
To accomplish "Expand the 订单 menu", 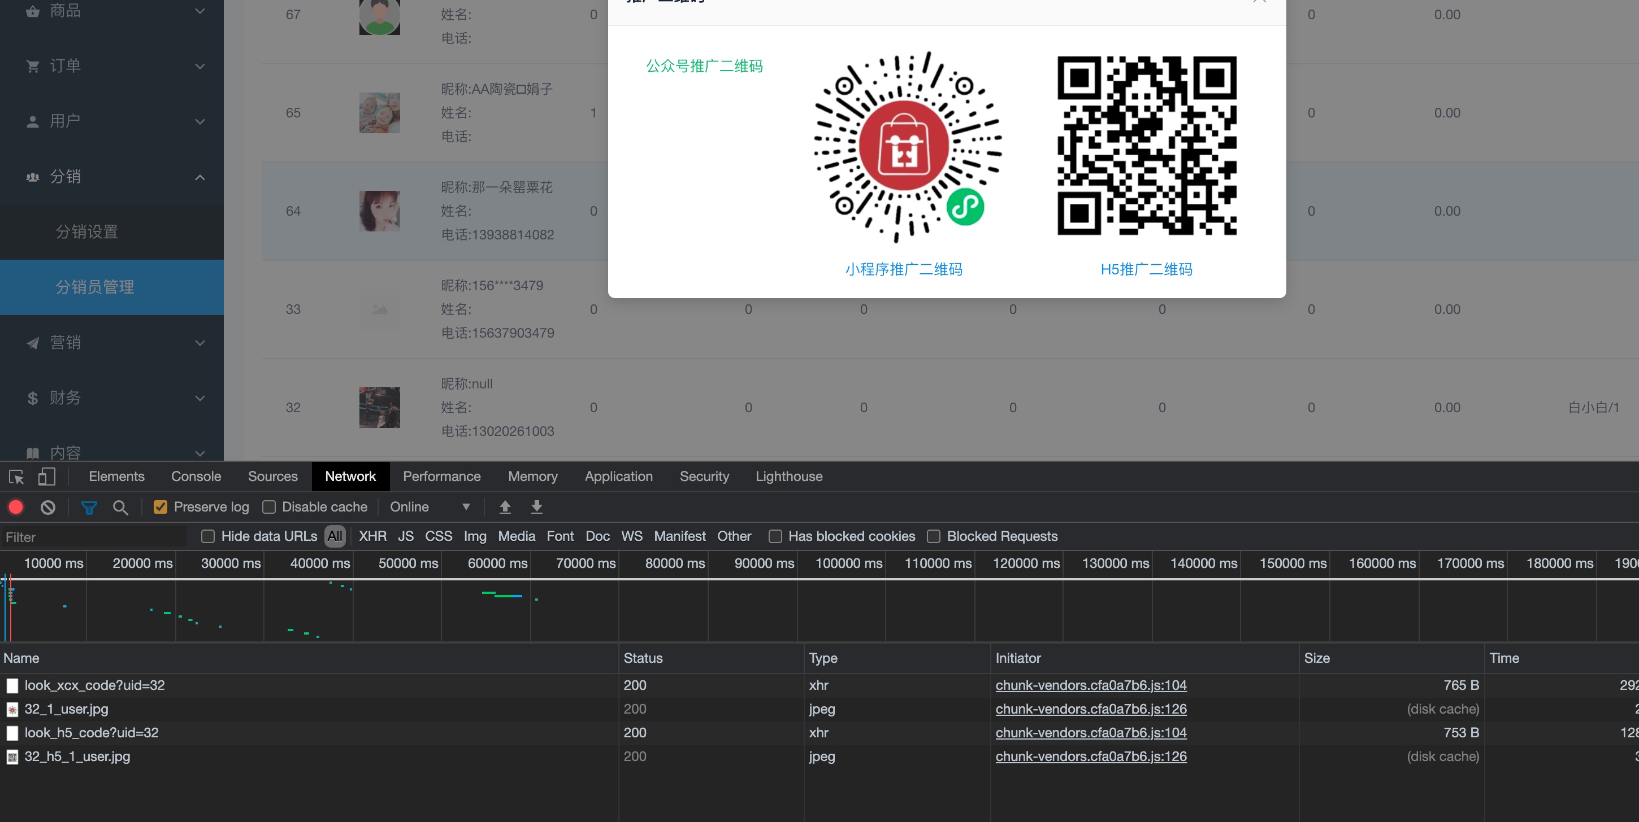I will point(200,66).
